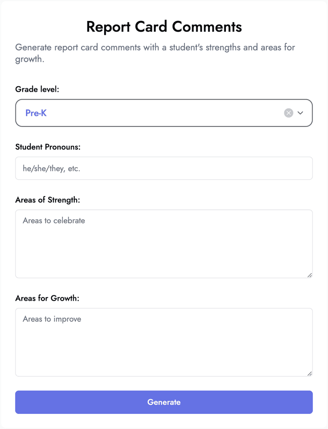This screenshot has width=328, height=429.
Task: Click the Areas of Strength resize handle
Action: tap(310, 275)
